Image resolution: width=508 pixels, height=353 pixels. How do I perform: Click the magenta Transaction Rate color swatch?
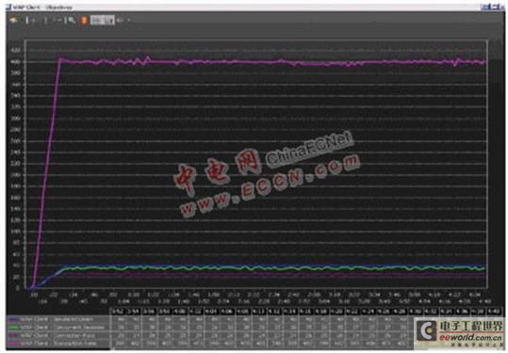(x=13, y=343)
